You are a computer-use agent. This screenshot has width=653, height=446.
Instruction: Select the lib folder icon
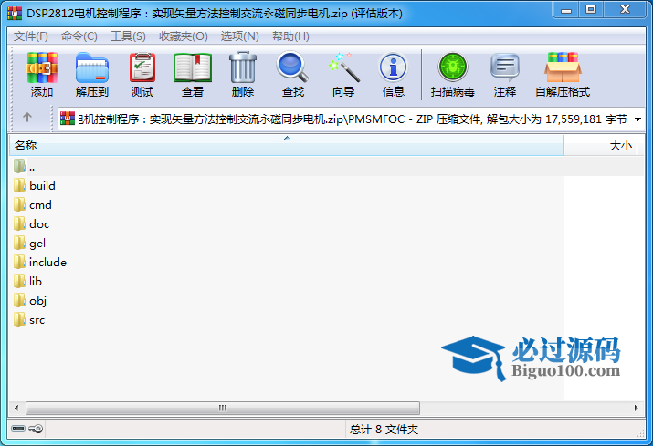(x=19, y=281)
